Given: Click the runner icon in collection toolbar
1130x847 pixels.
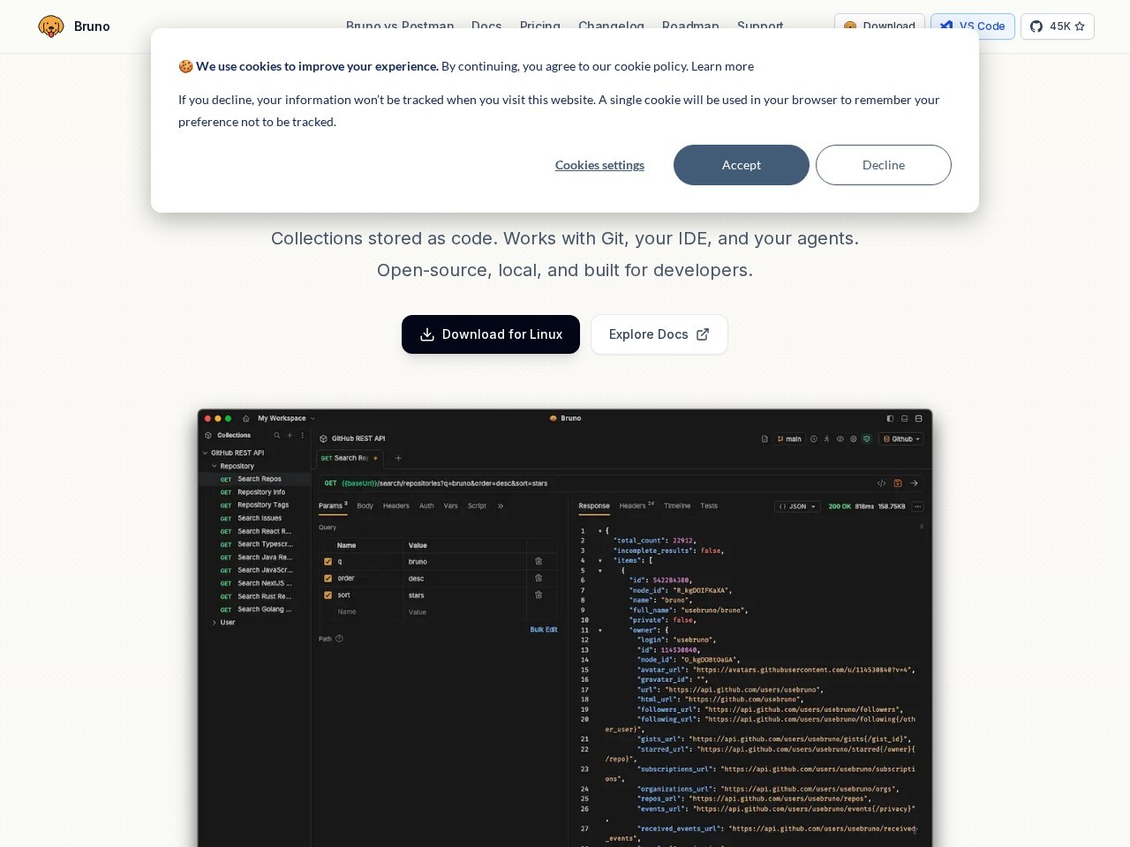Looking at the screenshot, I should (x=827, y=438).
